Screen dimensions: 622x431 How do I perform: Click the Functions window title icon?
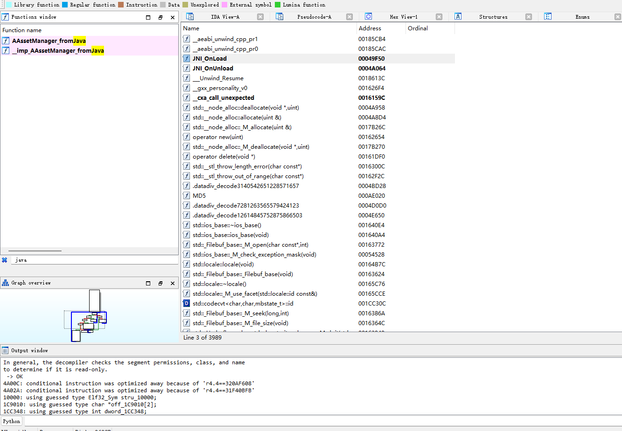(6, 17)
